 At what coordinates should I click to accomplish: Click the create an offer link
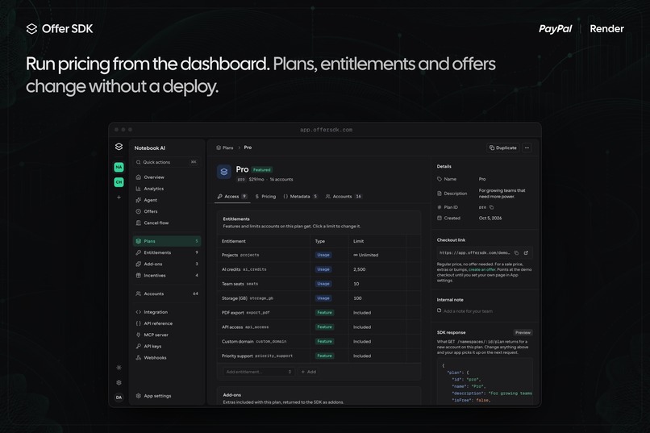482,269
